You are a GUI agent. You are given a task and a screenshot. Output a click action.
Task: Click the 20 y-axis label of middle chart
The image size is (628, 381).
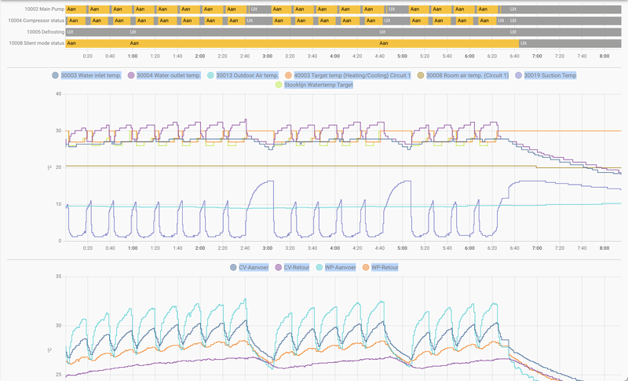tap(58, 167)
